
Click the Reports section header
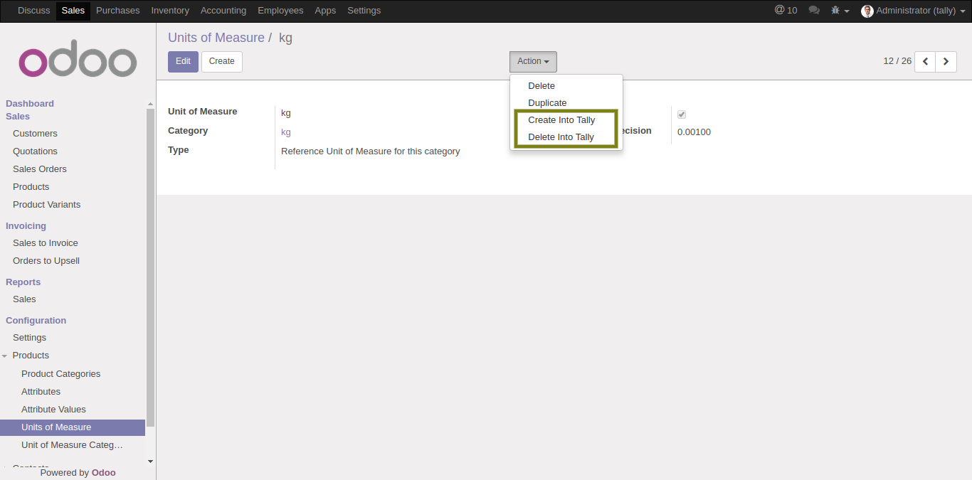pyautogui.click(x=23, y=282)
